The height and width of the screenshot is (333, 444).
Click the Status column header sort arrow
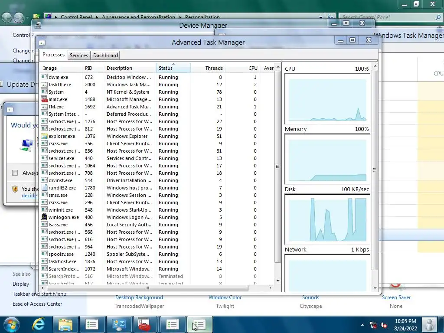(173, 64)
